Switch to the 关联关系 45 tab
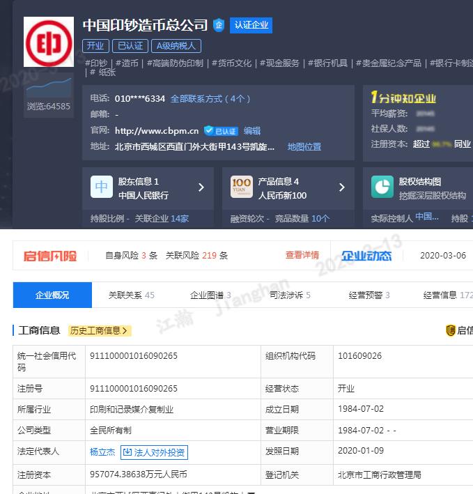This screenshot has width=473, height=494. pos(132,295)
